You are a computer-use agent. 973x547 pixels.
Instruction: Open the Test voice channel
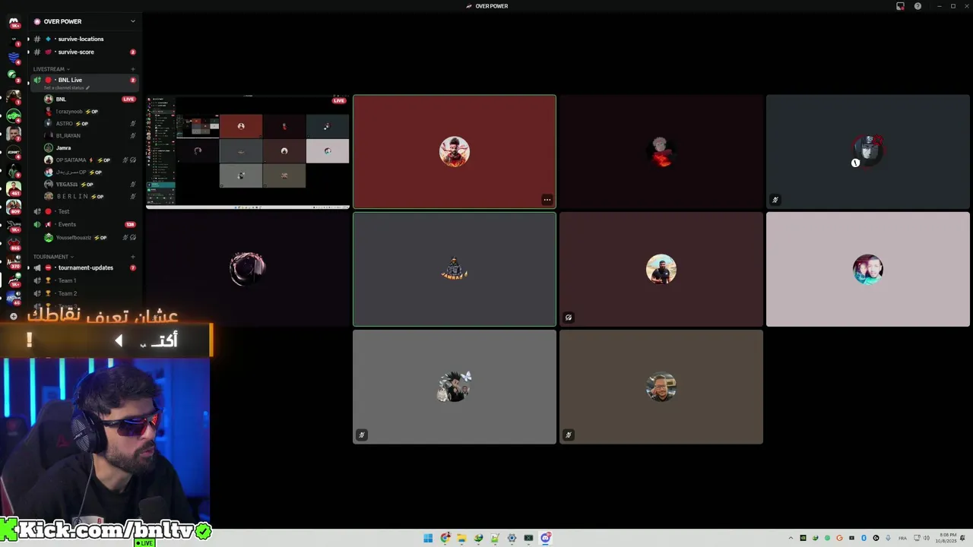click(64, 211)
